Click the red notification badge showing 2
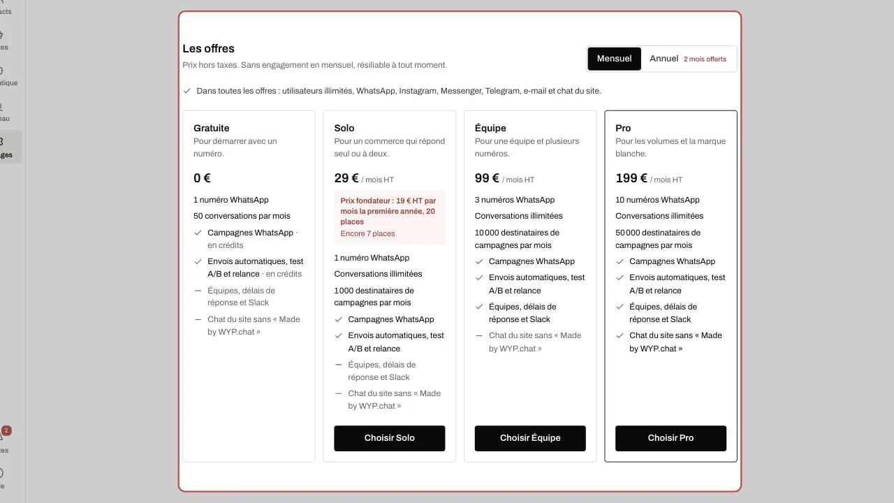 pos(6,430)
